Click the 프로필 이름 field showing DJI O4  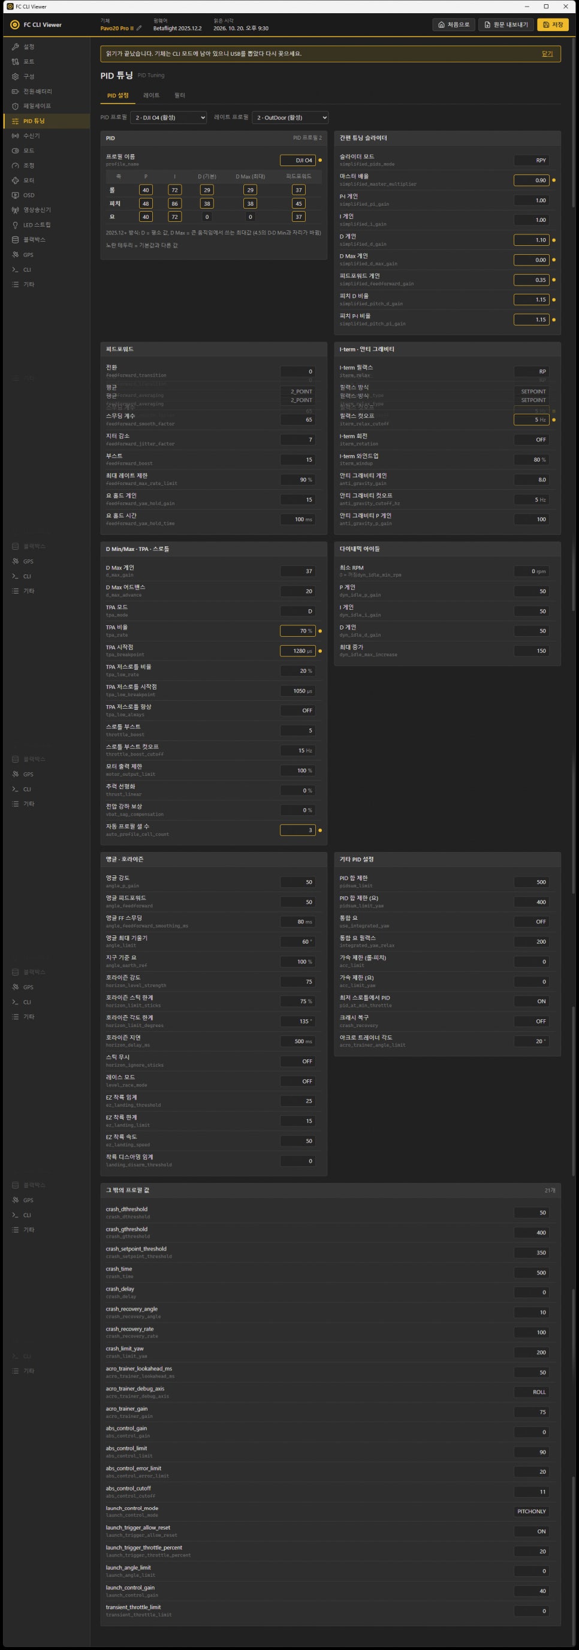pyautogui.click(x=298, y=160)
